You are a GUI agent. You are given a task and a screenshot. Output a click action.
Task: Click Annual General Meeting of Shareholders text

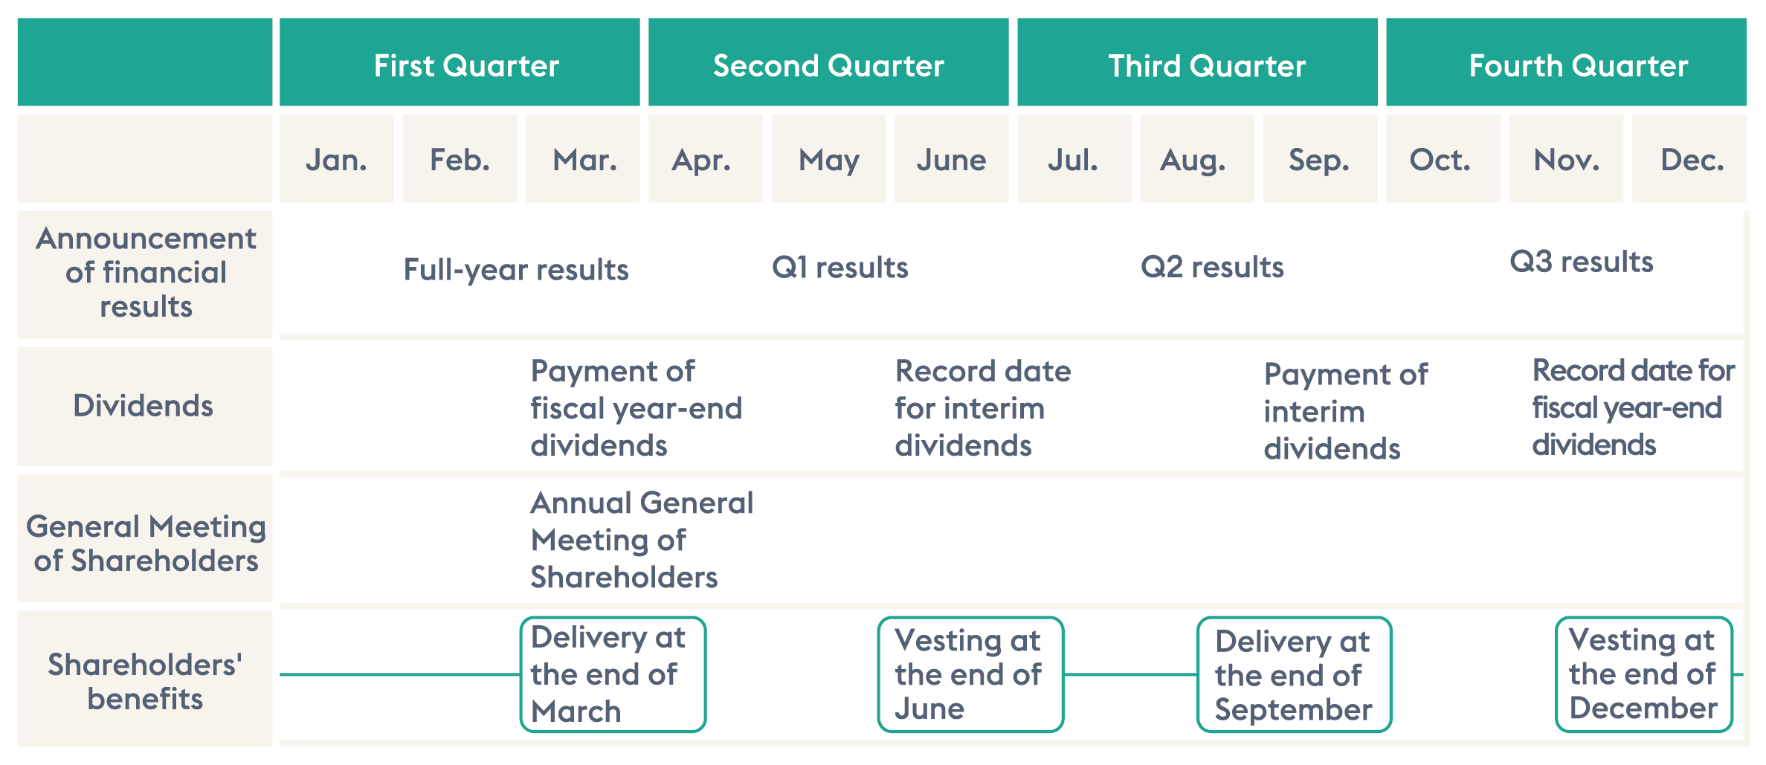point(642,540)
